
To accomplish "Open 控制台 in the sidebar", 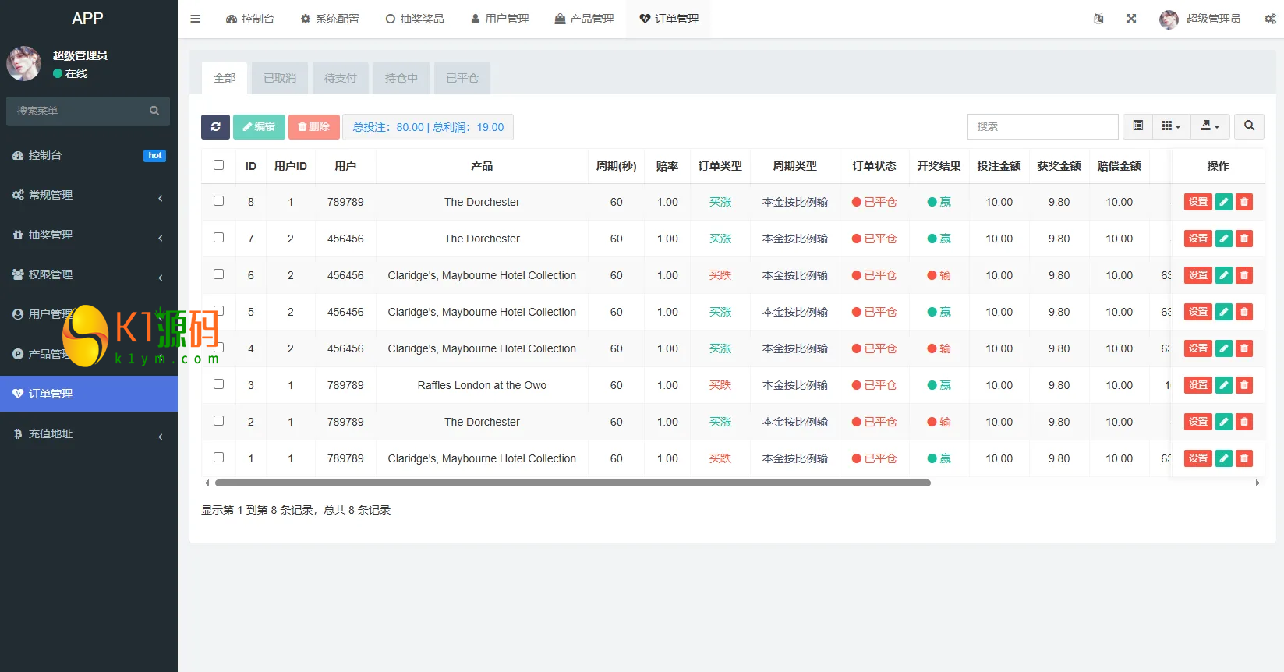I will (x=89, y=155).
